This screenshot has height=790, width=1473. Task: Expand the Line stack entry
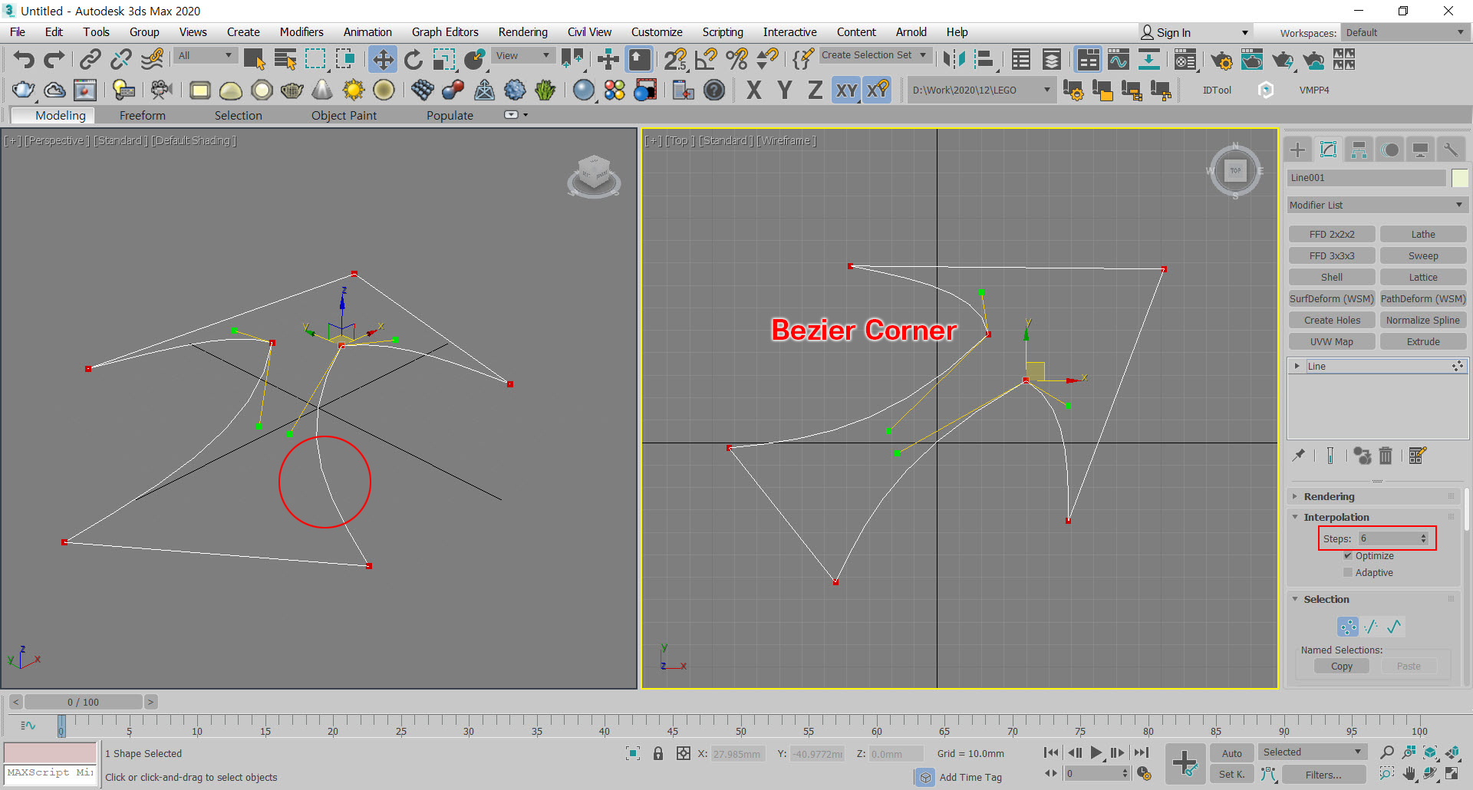click(1297, 366)
